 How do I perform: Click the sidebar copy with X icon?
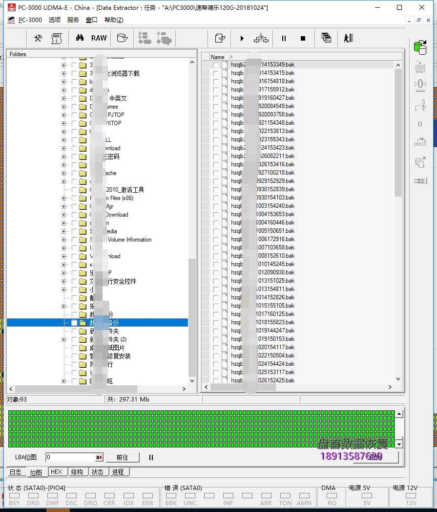(420, 162)
